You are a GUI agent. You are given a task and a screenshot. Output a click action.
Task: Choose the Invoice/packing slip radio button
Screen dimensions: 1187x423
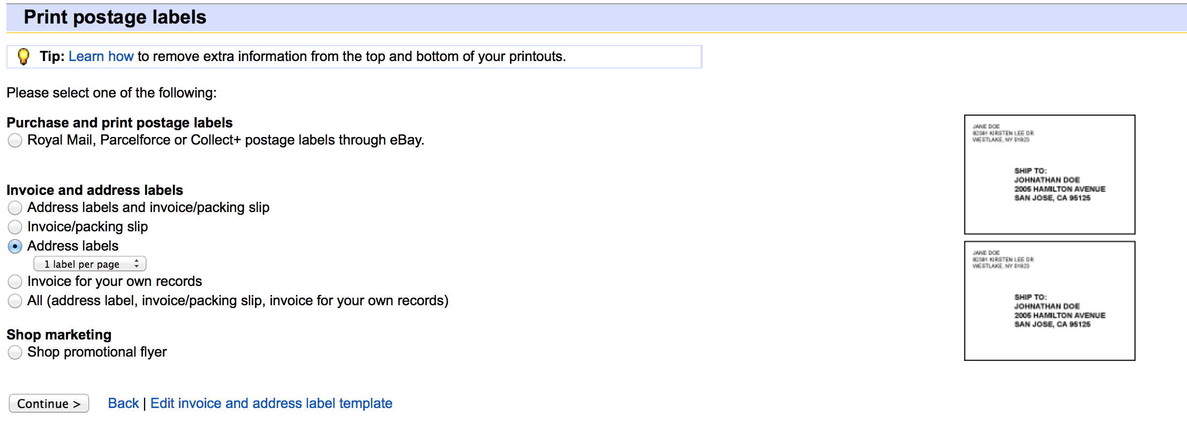(15, 227)
